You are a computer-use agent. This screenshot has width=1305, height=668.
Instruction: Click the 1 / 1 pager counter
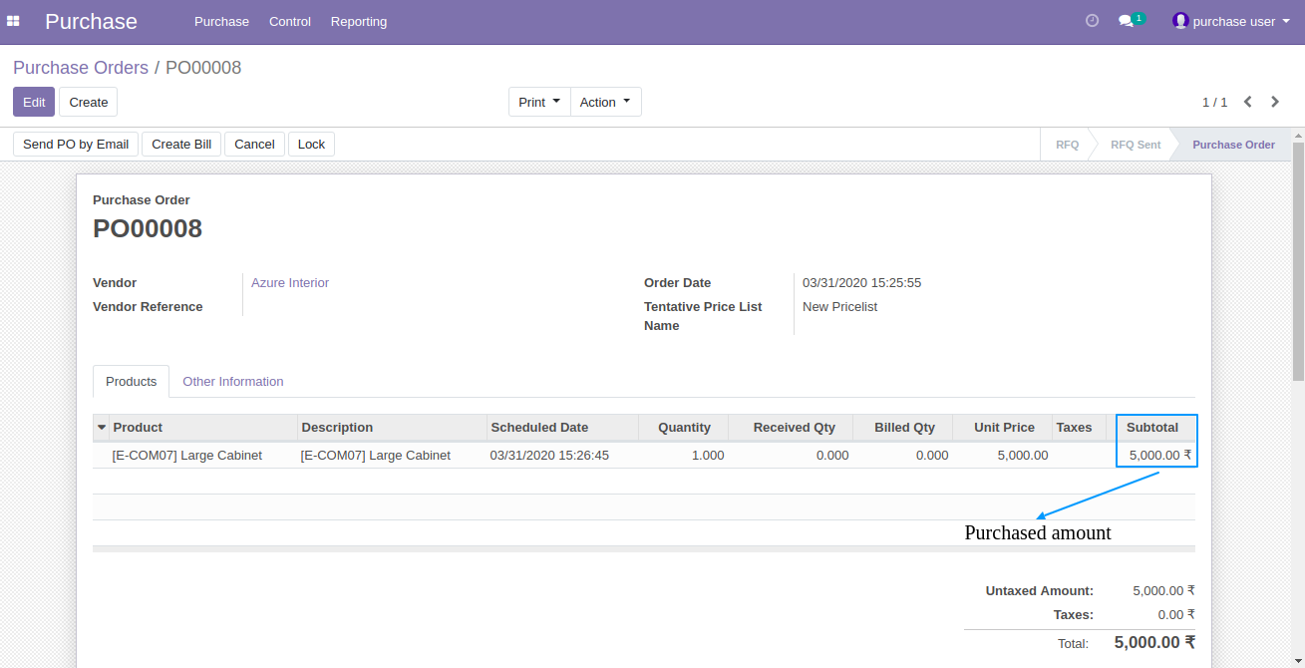click(1214, 102)
